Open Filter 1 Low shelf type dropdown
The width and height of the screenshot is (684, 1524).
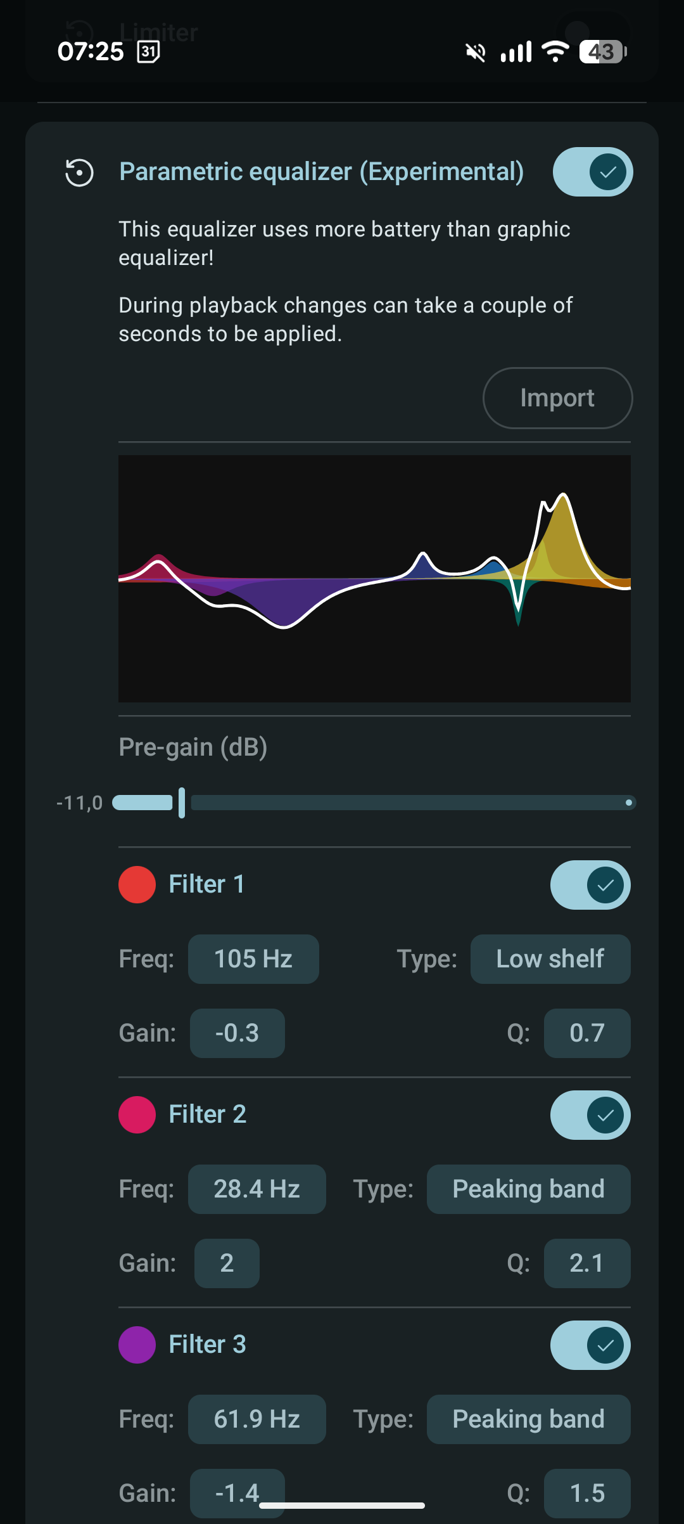[550, 959]
